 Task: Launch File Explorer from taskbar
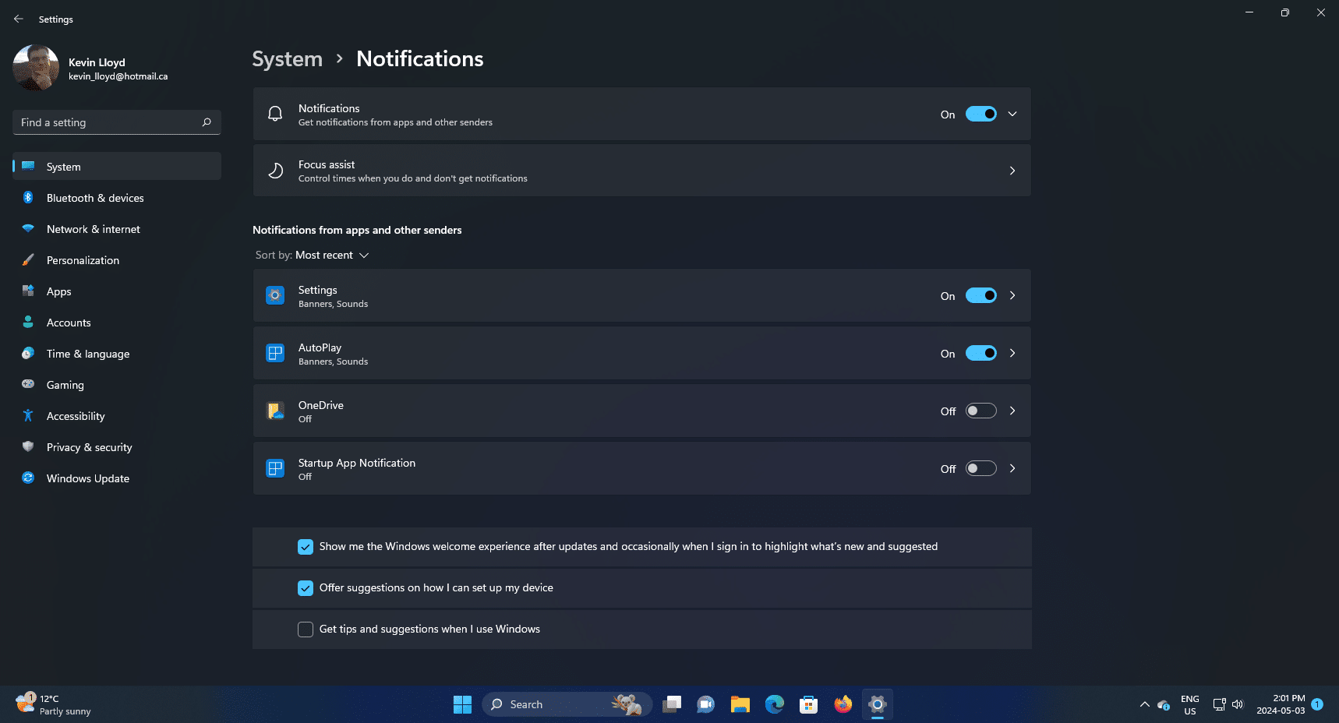pos(740,704)
